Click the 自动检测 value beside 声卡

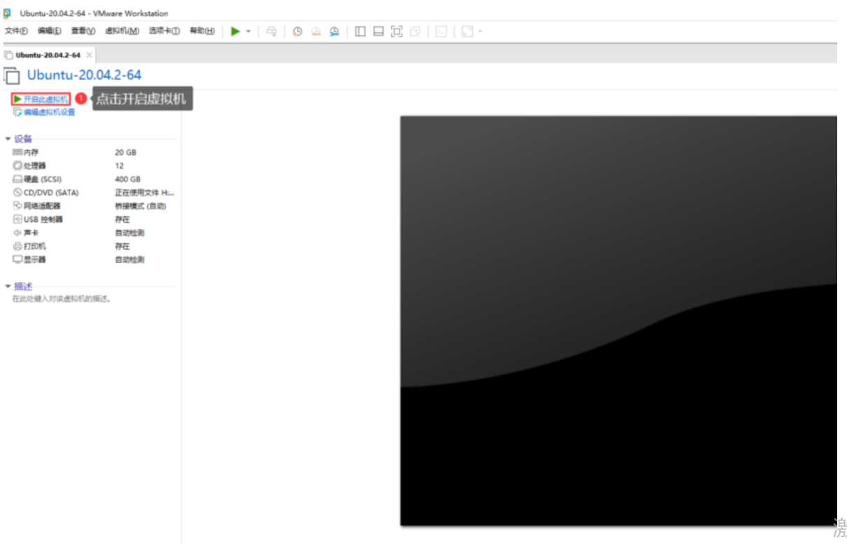[129, 232]
